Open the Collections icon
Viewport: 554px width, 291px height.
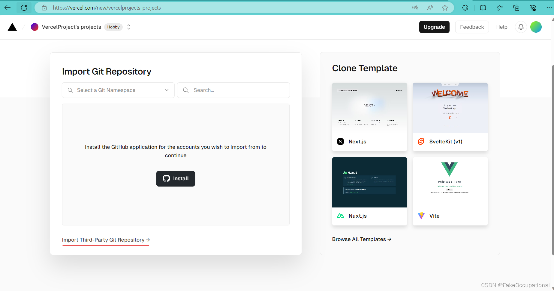coord(516,8)
